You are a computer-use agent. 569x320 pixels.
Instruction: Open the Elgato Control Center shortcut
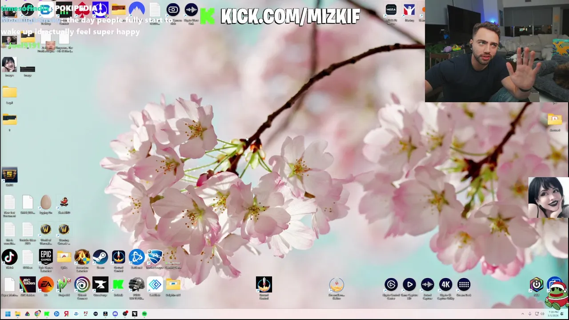click(x=391, y=285)
